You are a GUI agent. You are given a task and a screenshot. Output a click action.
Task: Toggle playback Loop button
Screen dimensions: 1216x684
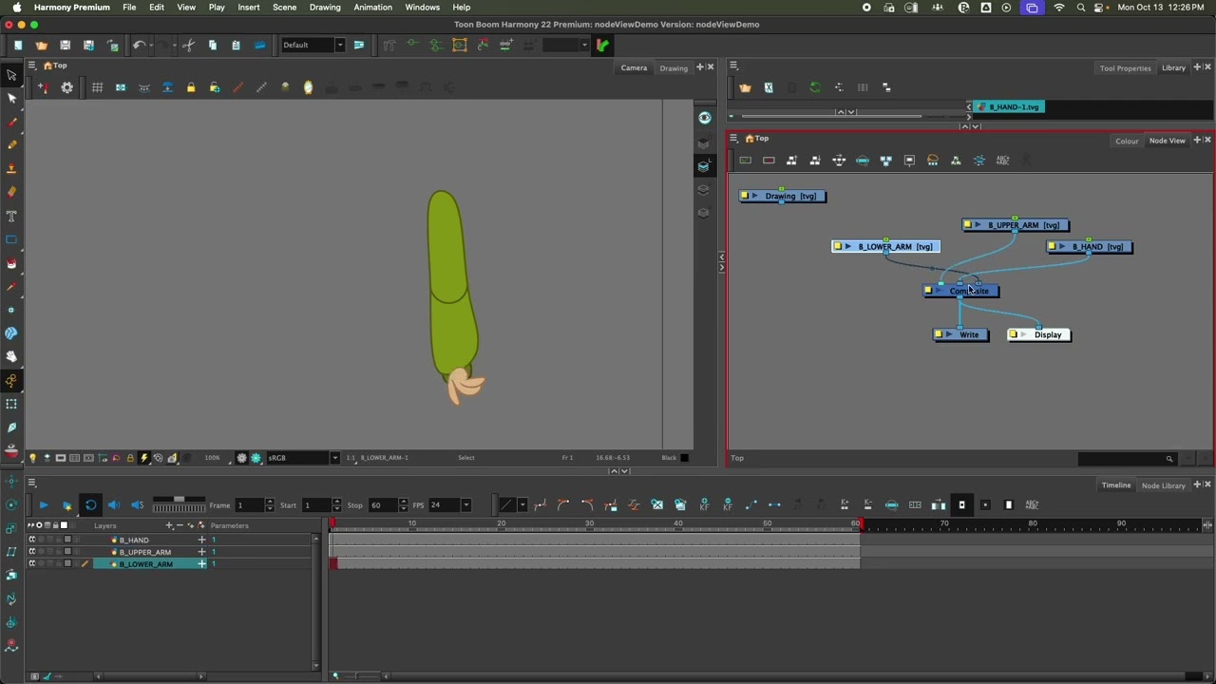(x=90, y=505)
